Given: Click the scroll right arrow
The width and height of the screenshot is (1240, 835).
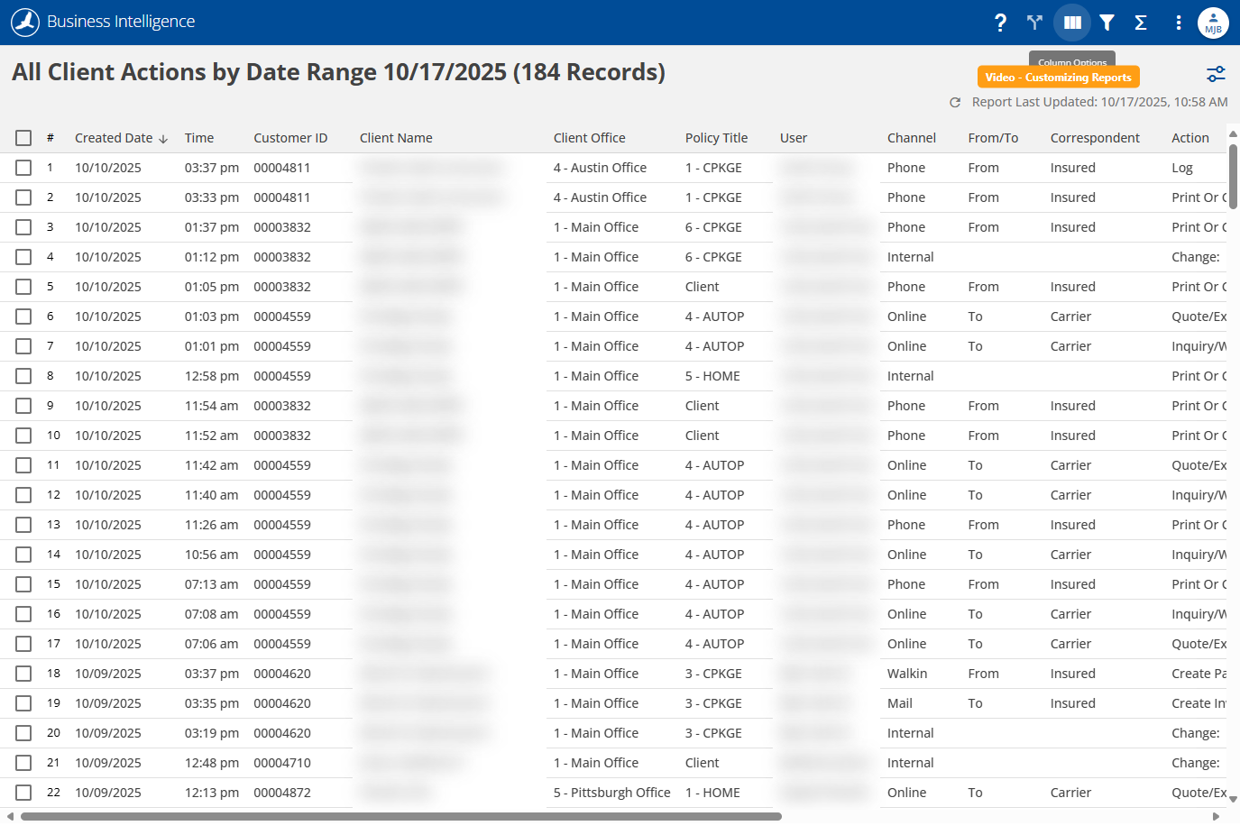Looking at the screenshot, I should 1216,817.
